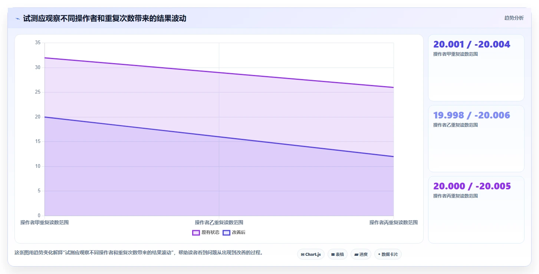Click the trend icon beside the chart title

click(18, 19)
